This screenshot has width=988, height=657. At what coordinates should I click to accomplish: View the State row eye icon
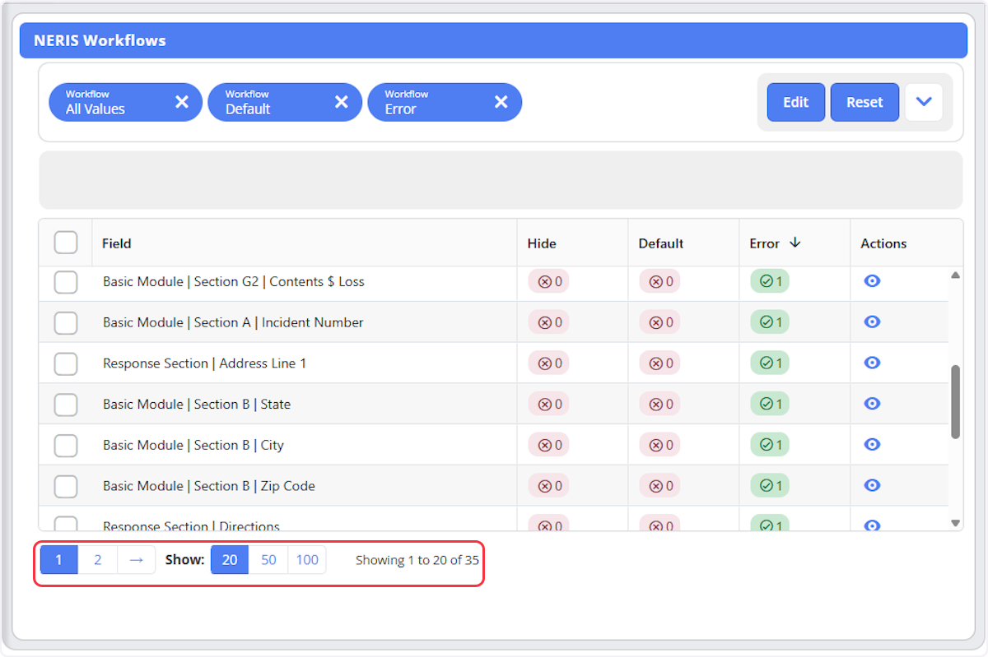(873, 404)
